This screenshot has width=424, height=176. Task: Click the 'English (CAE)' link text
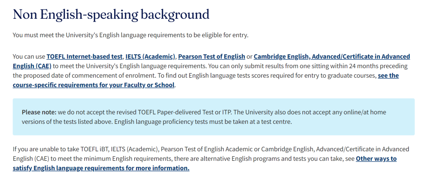[32, 66]
